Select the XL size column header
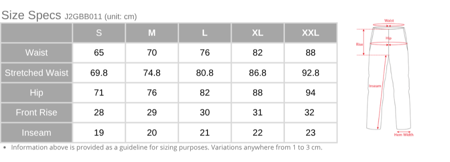 258,33
